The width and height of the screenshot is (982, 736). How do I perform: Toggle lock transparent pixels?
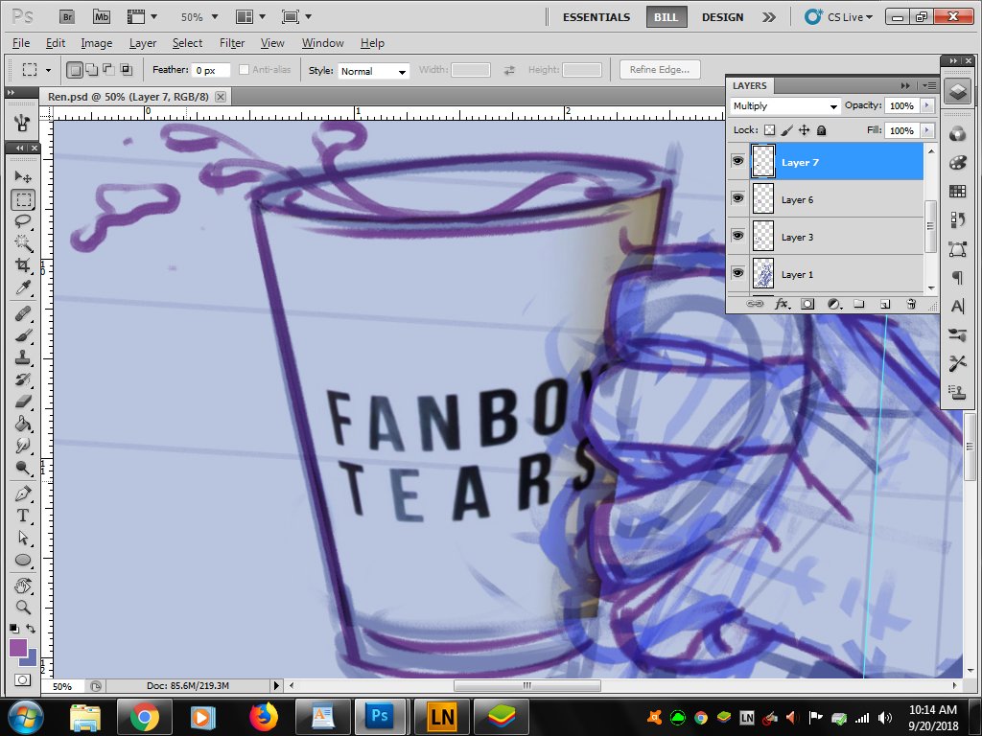[770, 130]
